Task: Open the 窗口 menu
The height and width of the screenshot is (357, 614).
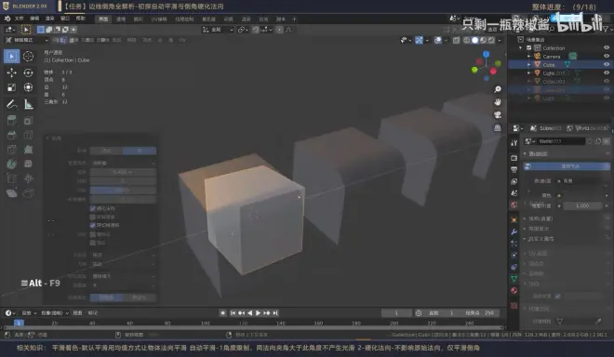Action: pyautogui.click(x=65, y=19)
